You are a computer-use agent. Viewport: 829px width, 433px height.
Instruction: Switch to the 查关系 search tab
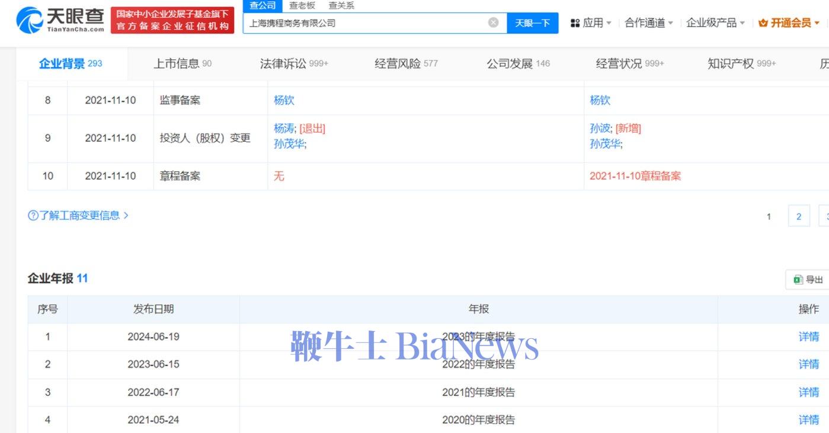click(341, 5)
